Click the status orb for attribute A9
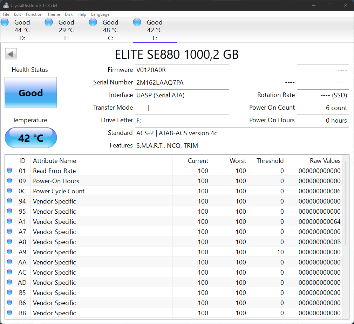354x324 pixels. point(9,251)
